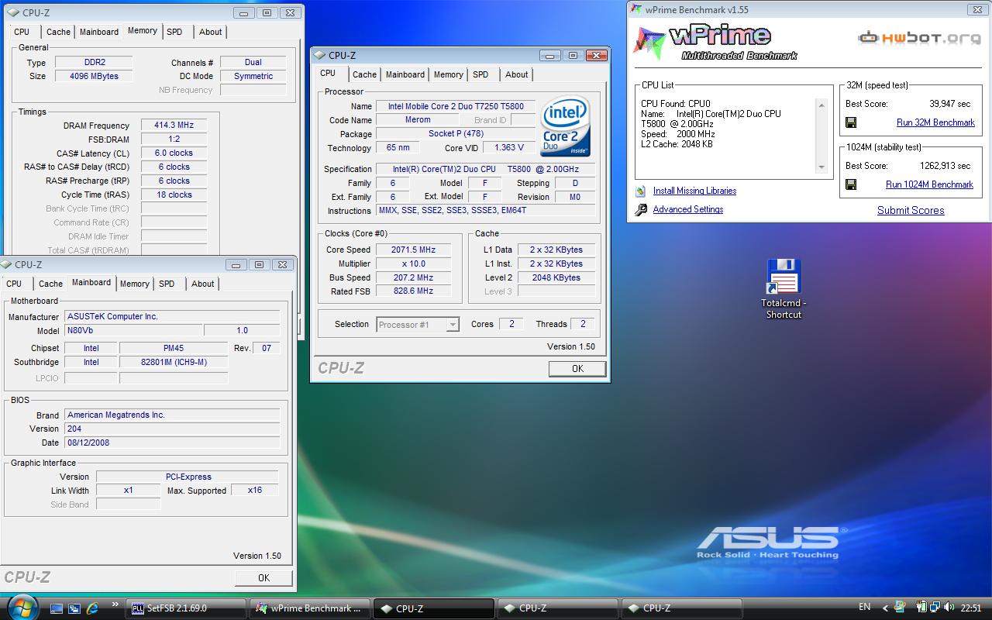Click the Show Desktop quick launch icon
This screenshot has width=992, height=620.
tap(57, 608)
